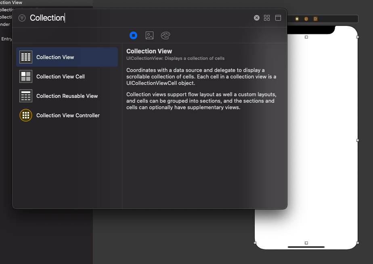Click the Collection View item's grid icon

click(x=25, y=57)
